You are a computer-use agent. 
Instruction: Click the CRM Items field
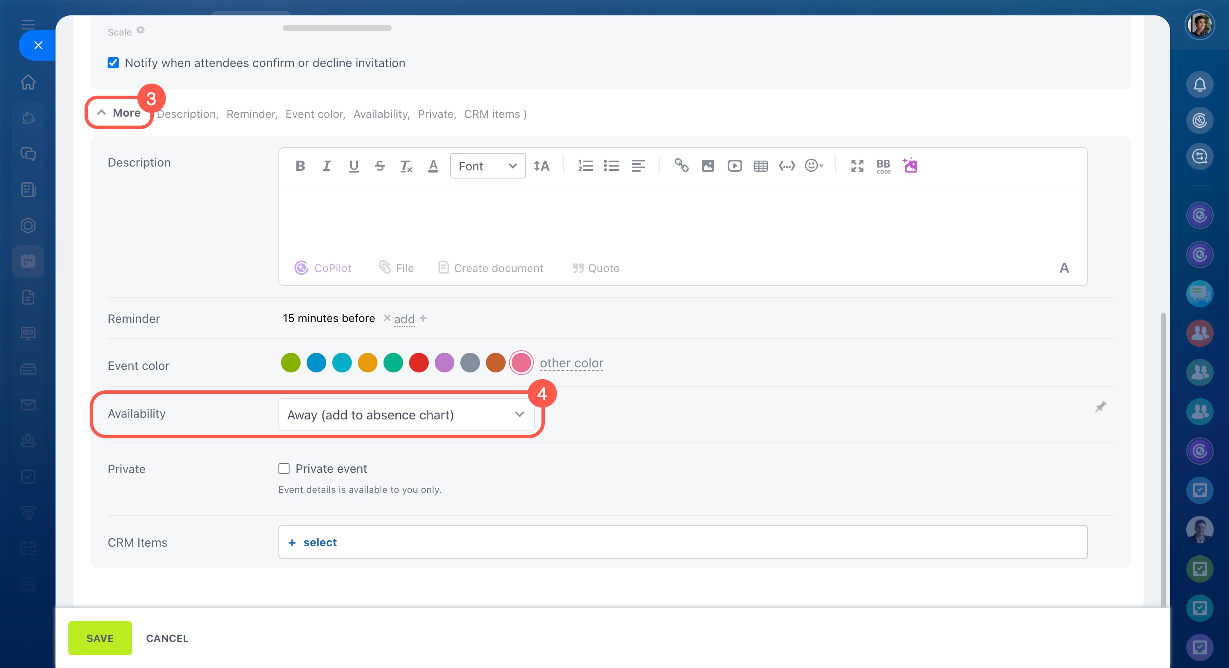tap(683, 542)
